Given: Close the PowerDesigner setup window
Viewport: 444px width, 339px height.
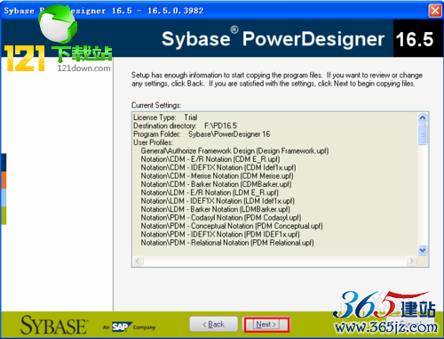Looking at the screenshot, I should point(435,11).
